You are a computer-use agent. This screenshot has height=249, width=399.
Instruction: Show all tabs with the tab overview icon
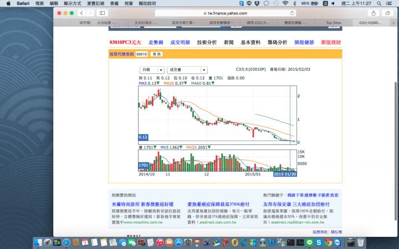[x=387, y=13]
